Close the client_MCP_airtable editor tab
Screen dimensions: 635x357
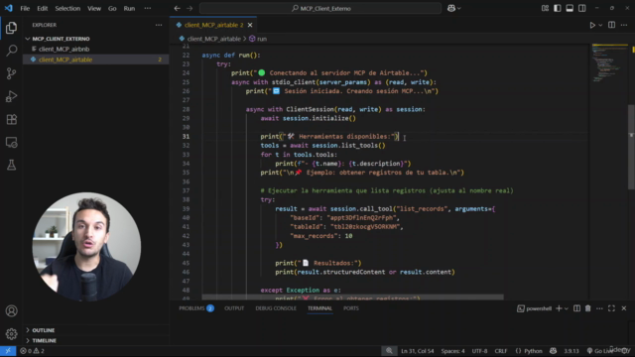point(250,25)
